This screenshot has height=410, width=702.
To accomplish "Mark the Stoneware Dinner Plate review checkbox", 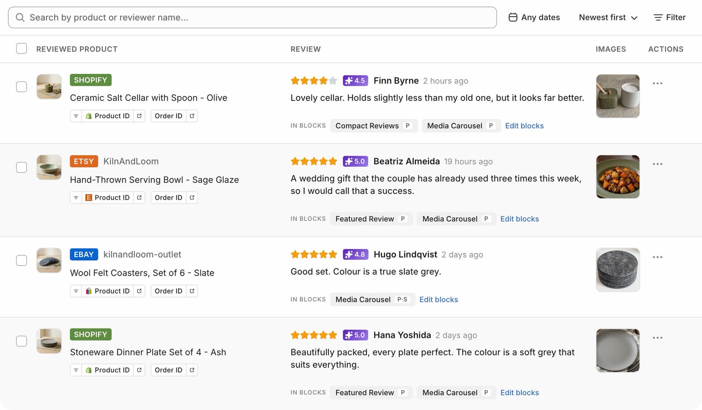I will click(22, 341).
